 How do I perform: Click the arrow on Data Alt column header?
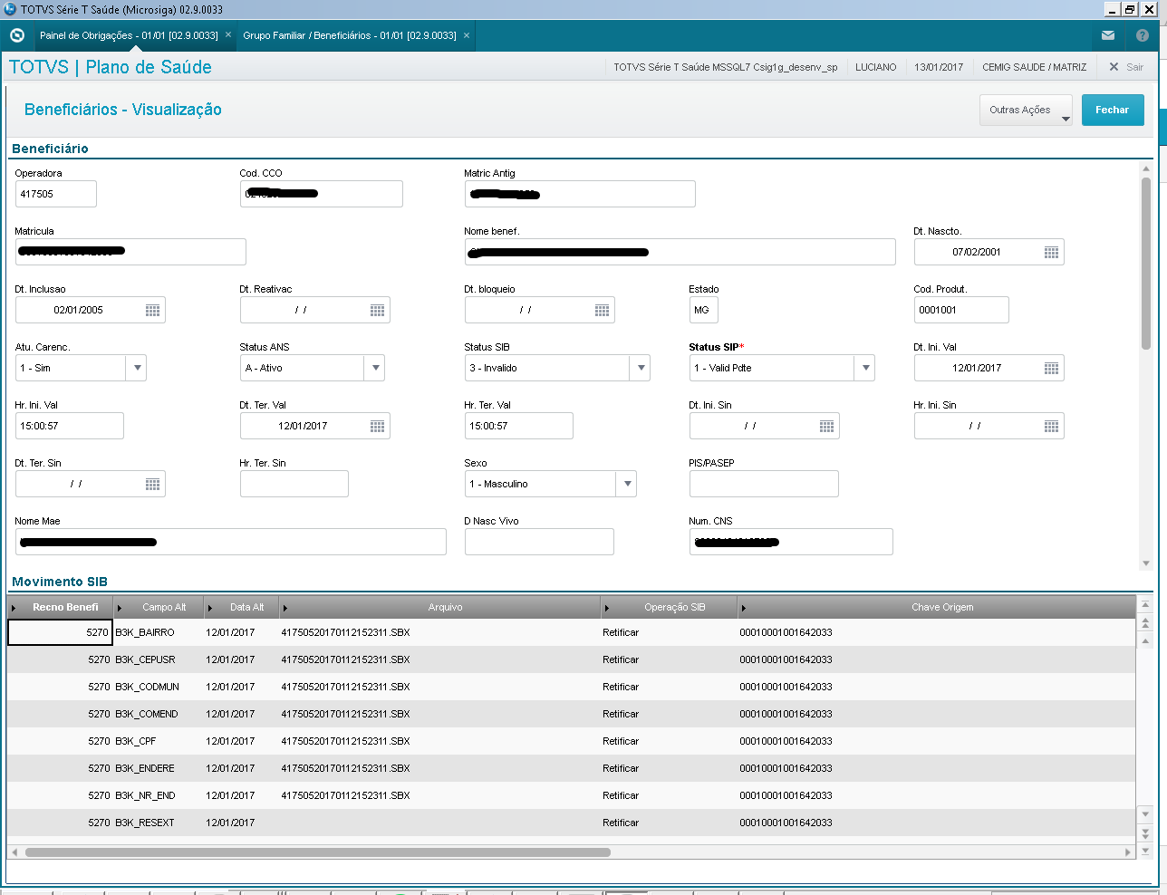click(210, 608)
